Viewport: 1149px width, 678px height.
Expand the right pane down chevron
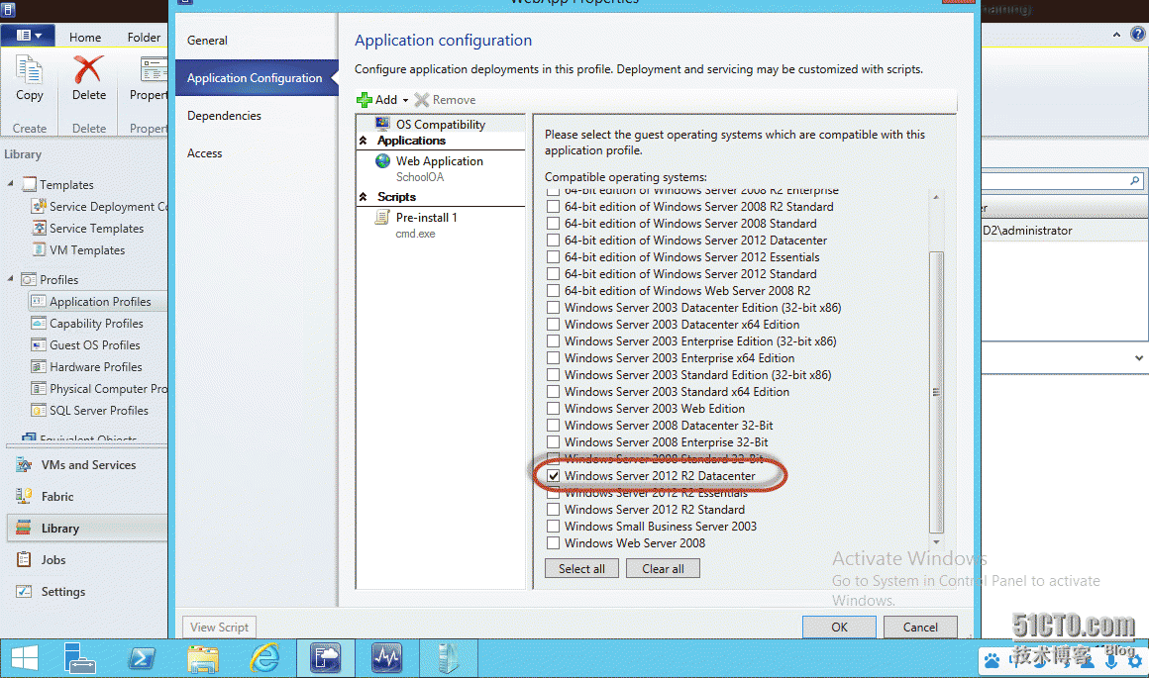pos(1139,358)
